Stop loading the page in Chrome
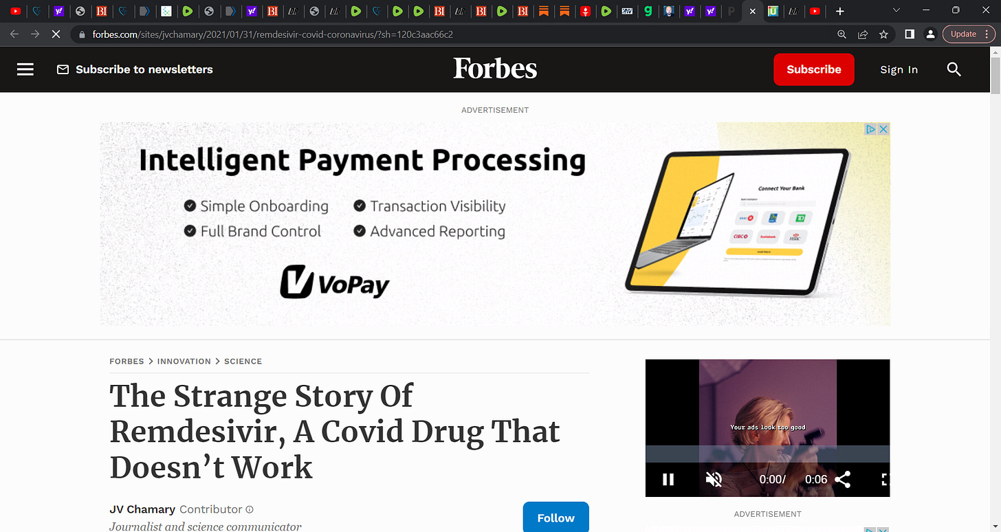 56,34
